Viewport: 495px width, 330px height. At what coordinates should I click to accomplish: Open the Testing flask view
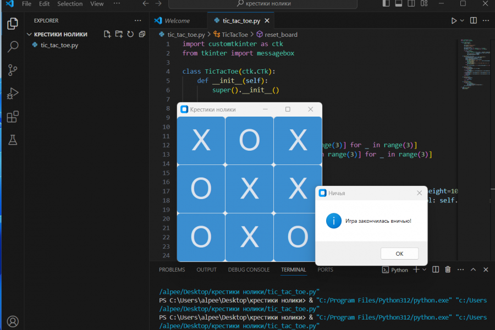[13, 140]
